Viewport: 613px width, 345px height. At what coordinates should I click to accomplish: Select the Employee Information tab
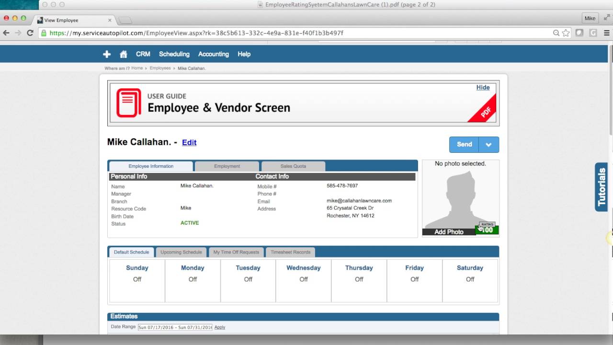151,166
